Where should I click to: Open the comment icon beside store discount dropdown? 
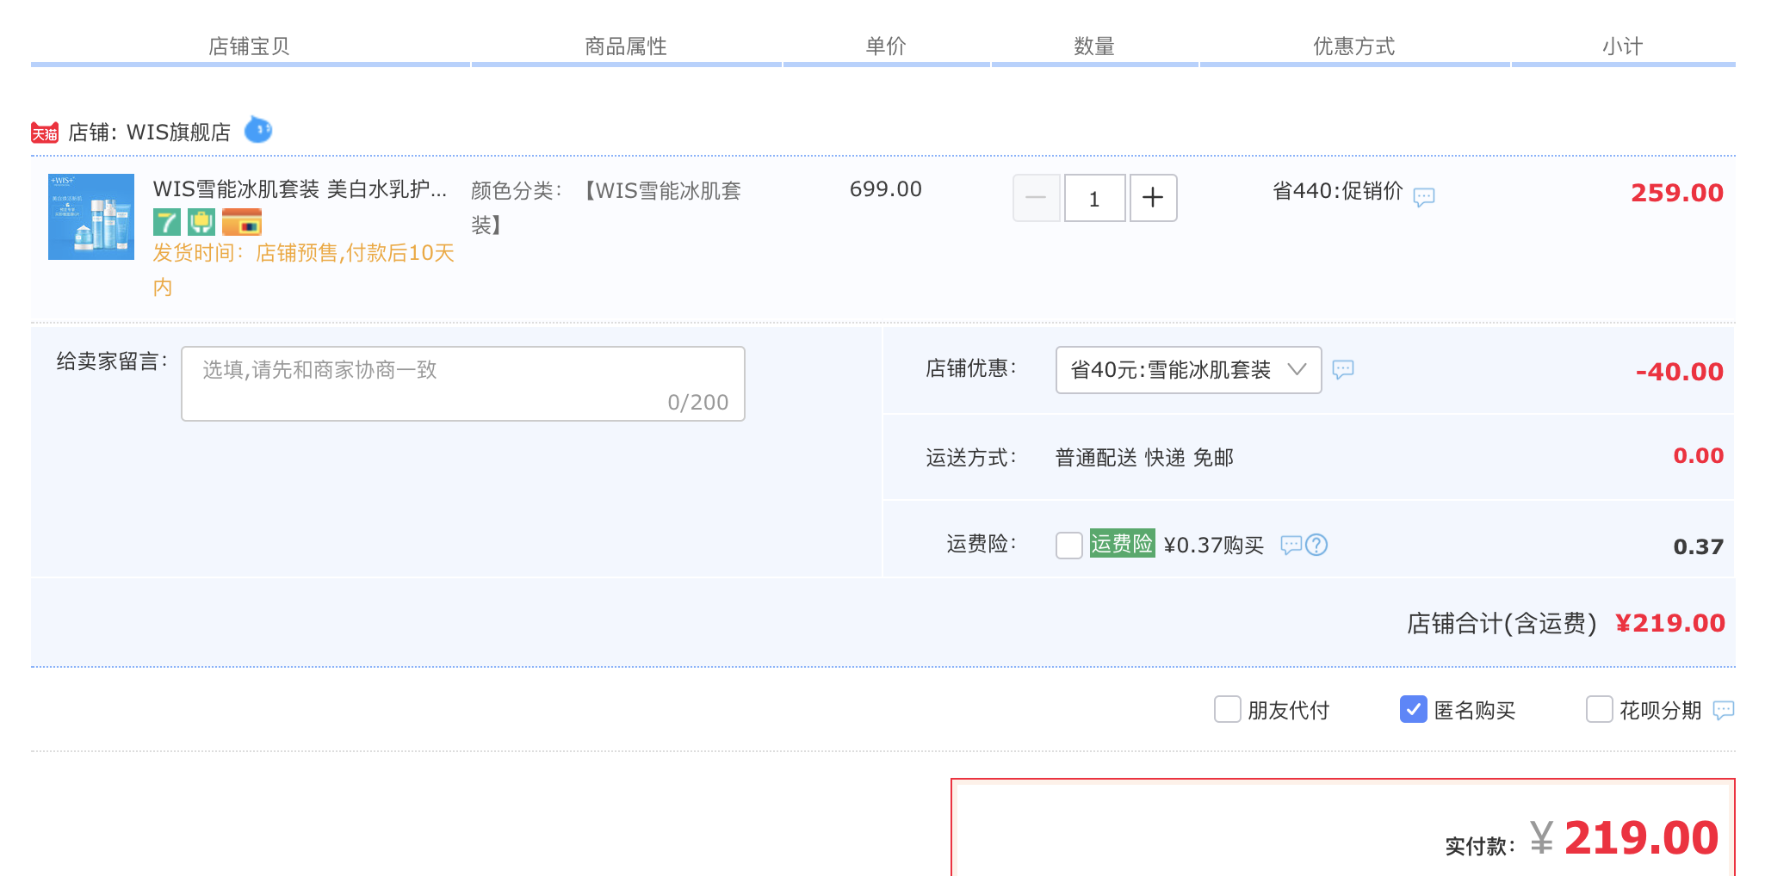(1343, 370)
